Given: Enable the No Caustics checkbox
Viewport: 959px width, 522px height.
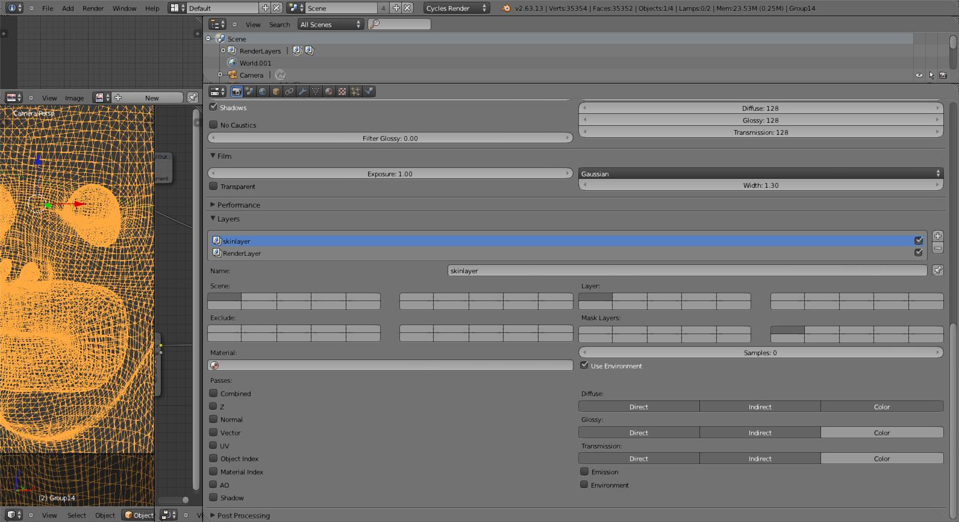Looking at the screenshot, I should coord(213,125).
